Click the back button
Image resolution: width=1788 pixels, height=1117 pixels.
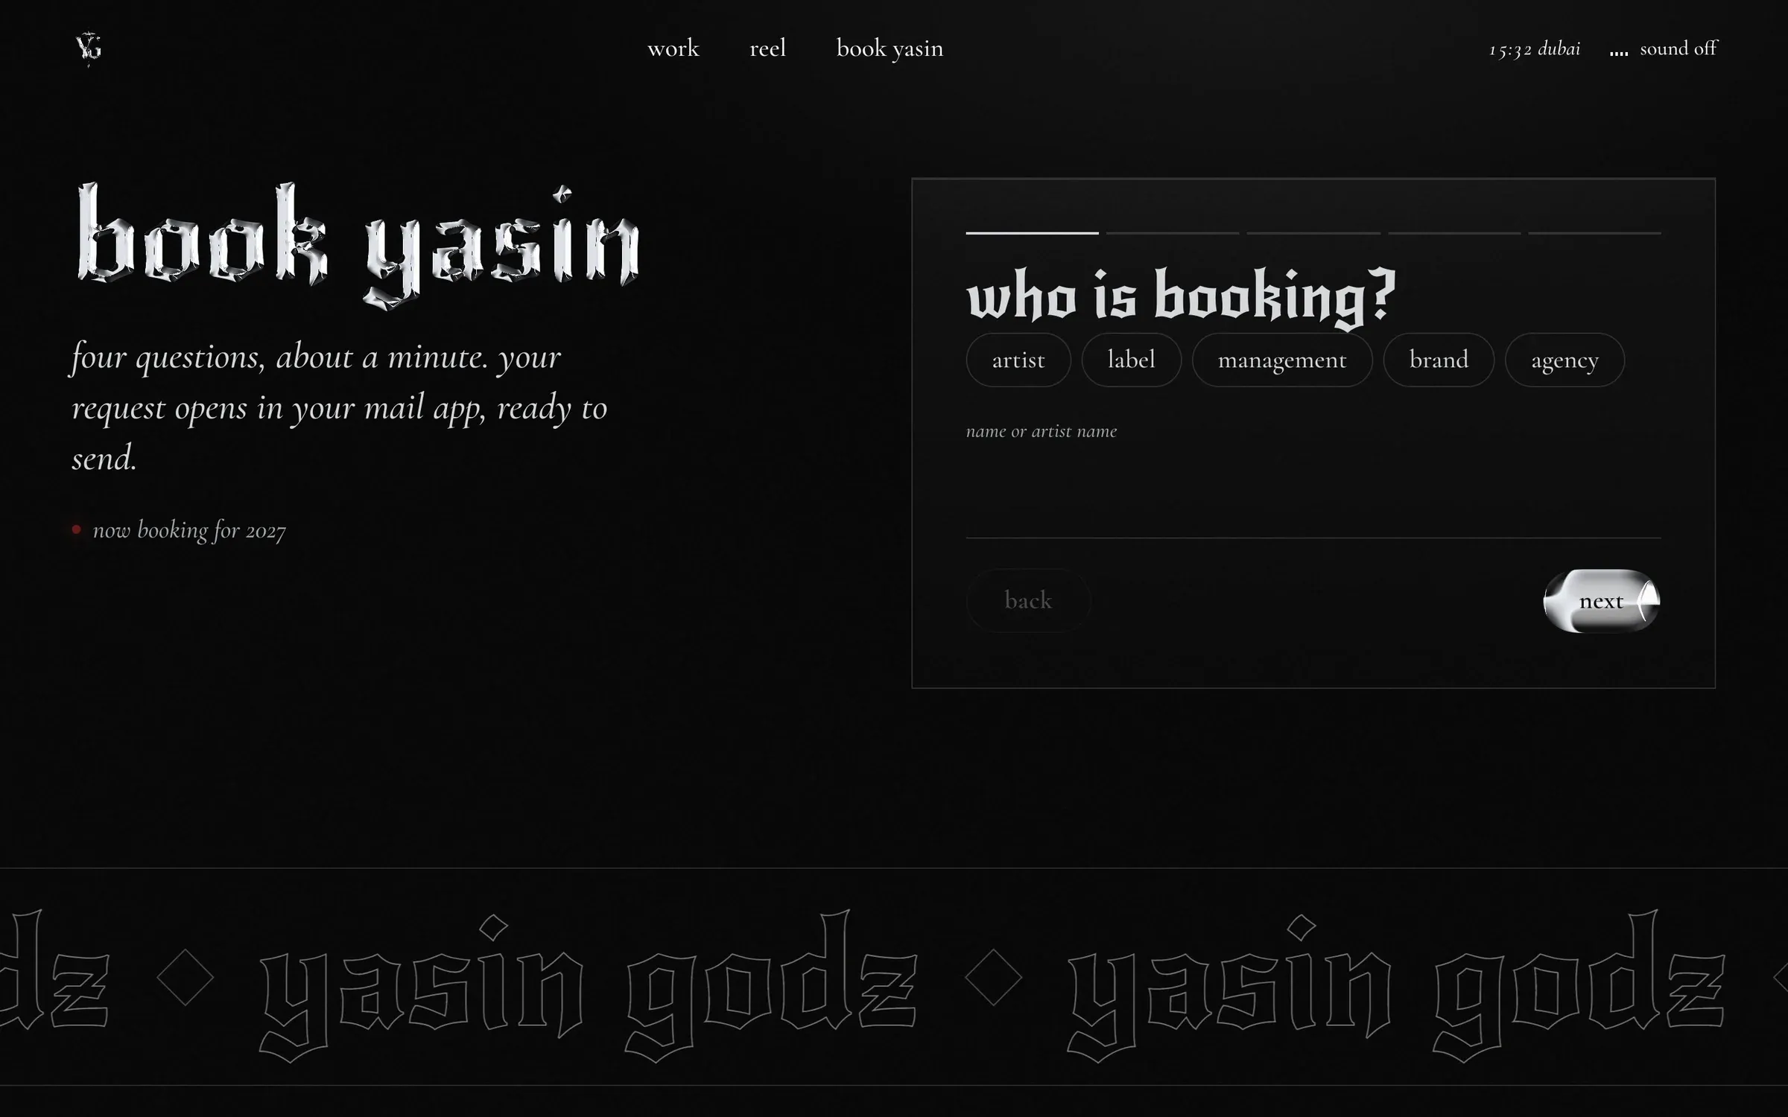1028,600
